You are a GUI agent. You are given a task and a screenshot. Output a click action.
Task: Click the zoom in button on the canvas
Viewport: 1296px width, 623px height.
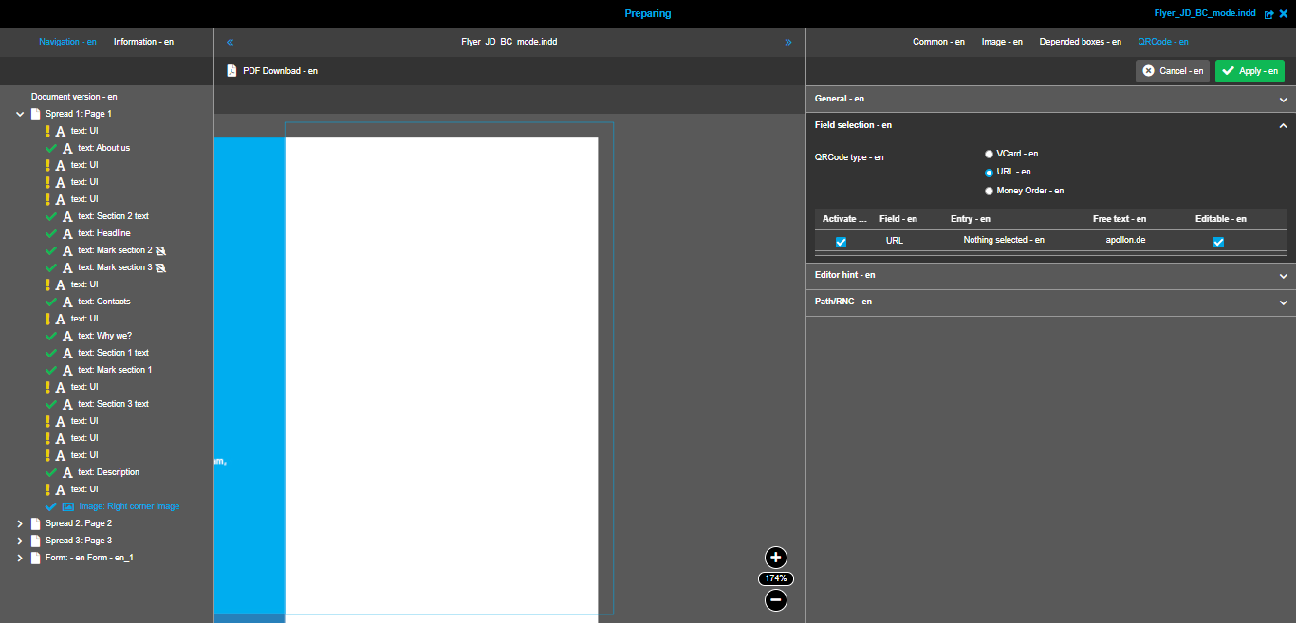775,558
